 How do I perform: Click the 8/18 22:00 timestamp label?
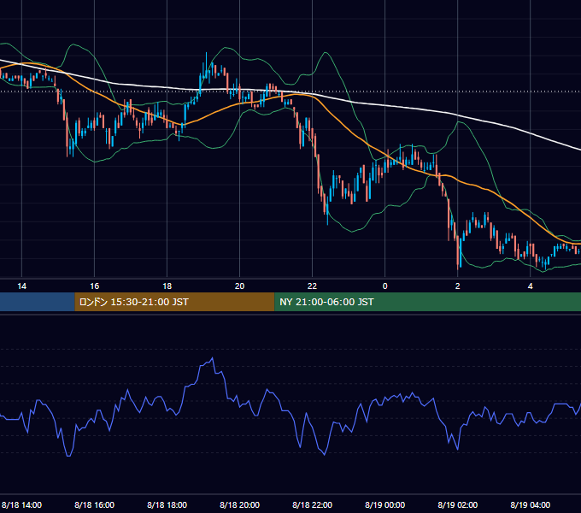pos(313,504)
